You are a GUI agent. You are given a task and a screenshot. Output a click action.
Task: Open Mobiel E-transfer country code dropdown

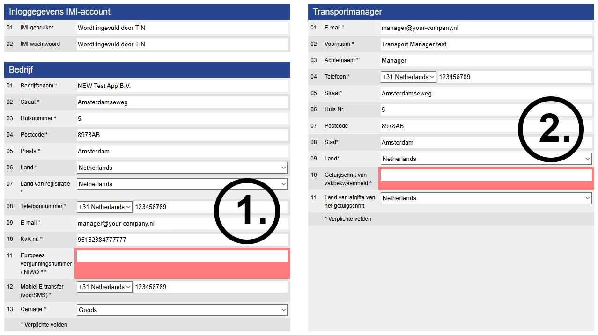[104, 287]
